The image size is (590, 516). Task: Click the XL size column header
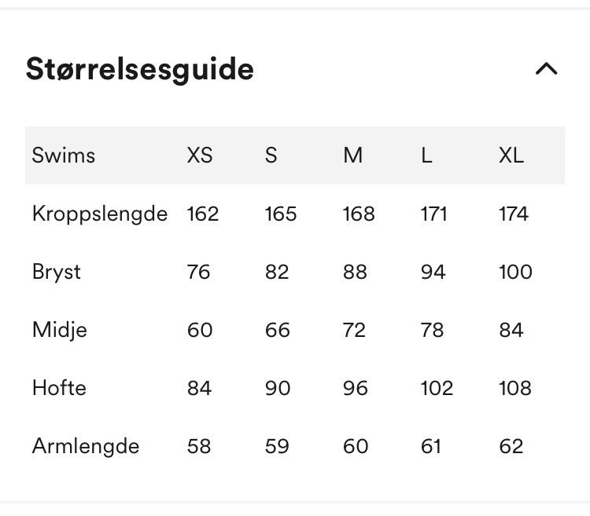coord(511,156)
